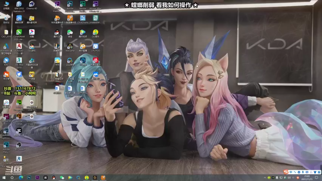This screenshot has width=322, height=181.
Task: Open Tencent Video desktop shortcut
Action: 83,33
